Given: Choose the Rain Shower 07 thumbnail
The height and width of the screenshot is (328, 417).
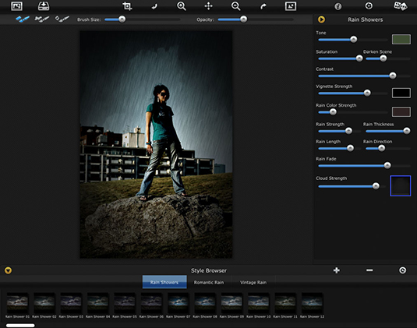Looking at the screenshot, I should (178, 305).
